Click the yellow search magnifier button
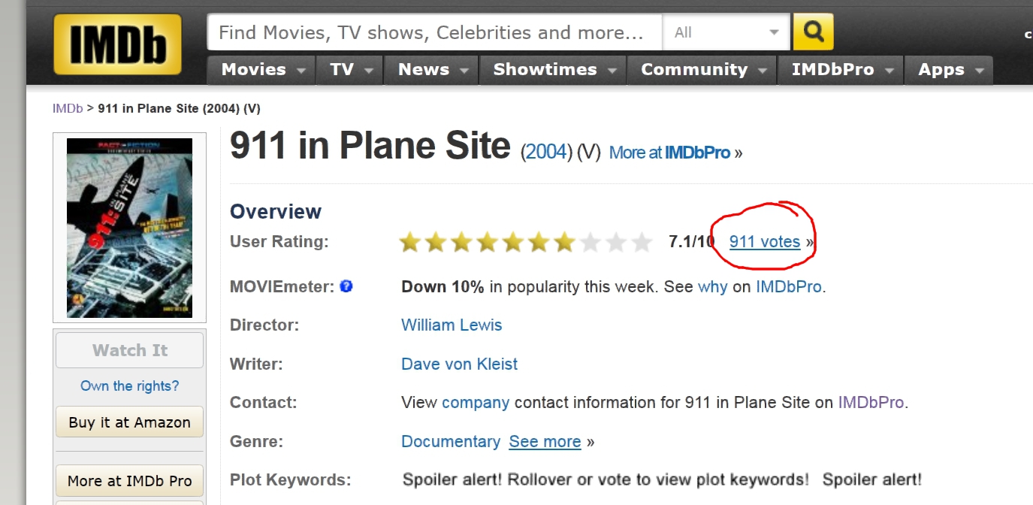The image size is (1033, 505). [x=813, y=32]
